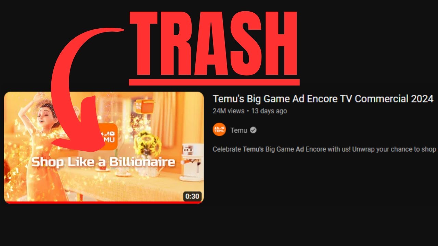Click the white coffee machine in thumbnail
Screen dimensions: 438x246
pyautogui.click(x=192, y=161)
